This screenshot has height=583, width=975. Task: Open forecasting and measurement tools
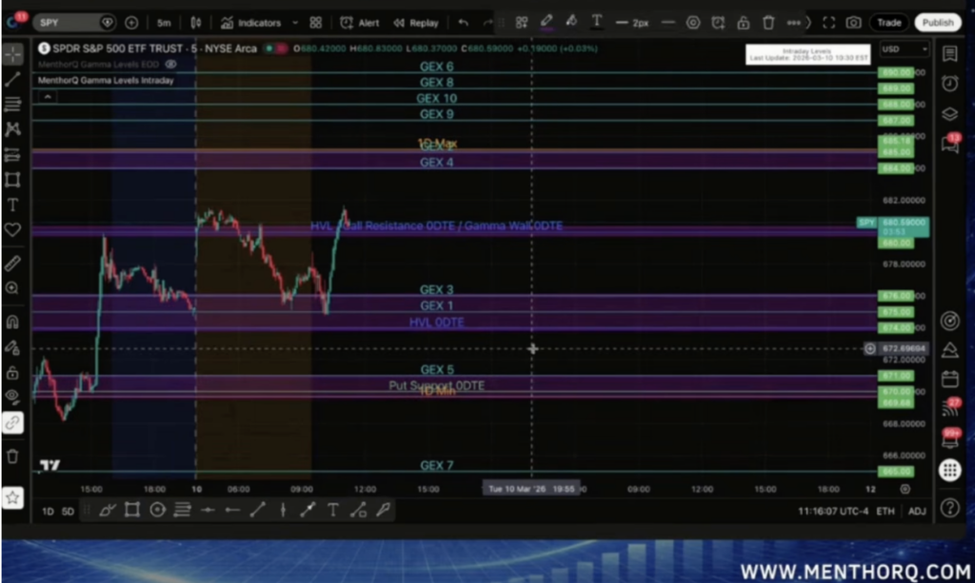13,155
